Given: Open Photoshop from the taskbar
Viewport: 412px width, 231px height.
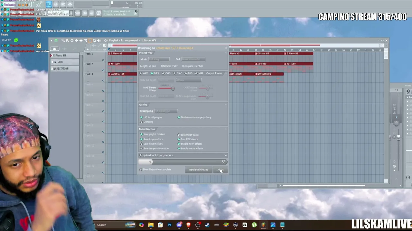Looking at the screenshot, I should pos(170,225).
